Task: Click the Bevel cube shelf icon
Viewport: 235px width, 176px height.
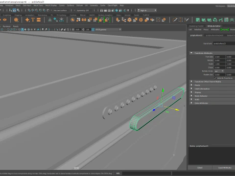Action: tap(129, 20)
